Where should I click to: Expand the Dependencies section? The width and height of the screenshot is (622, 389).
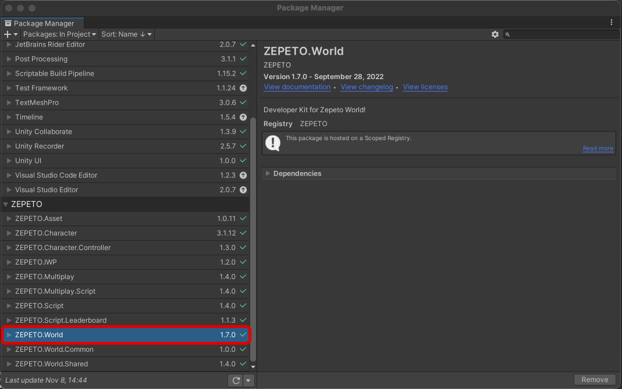click(268, 174)
